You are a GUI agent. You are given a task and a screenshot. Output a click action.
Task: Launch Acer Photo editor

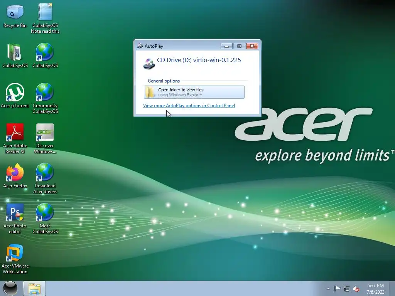[x=15, y=219]
